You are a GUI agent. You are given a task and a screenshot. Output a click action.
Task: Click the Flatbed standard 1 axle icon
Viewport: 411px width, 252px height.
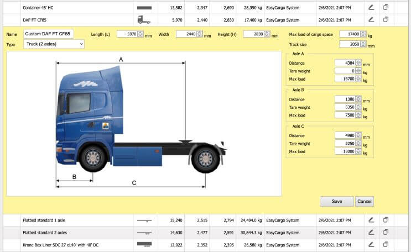[144, 221]
